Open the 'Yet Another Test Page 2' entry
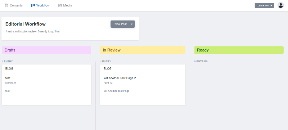This screenshot has height=130, width=288. click(x=120, y=78)
